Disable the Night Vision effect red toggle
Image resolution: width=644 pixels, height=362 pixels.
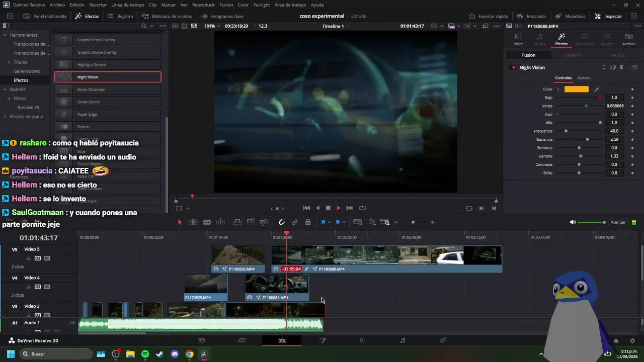point(513,67)
